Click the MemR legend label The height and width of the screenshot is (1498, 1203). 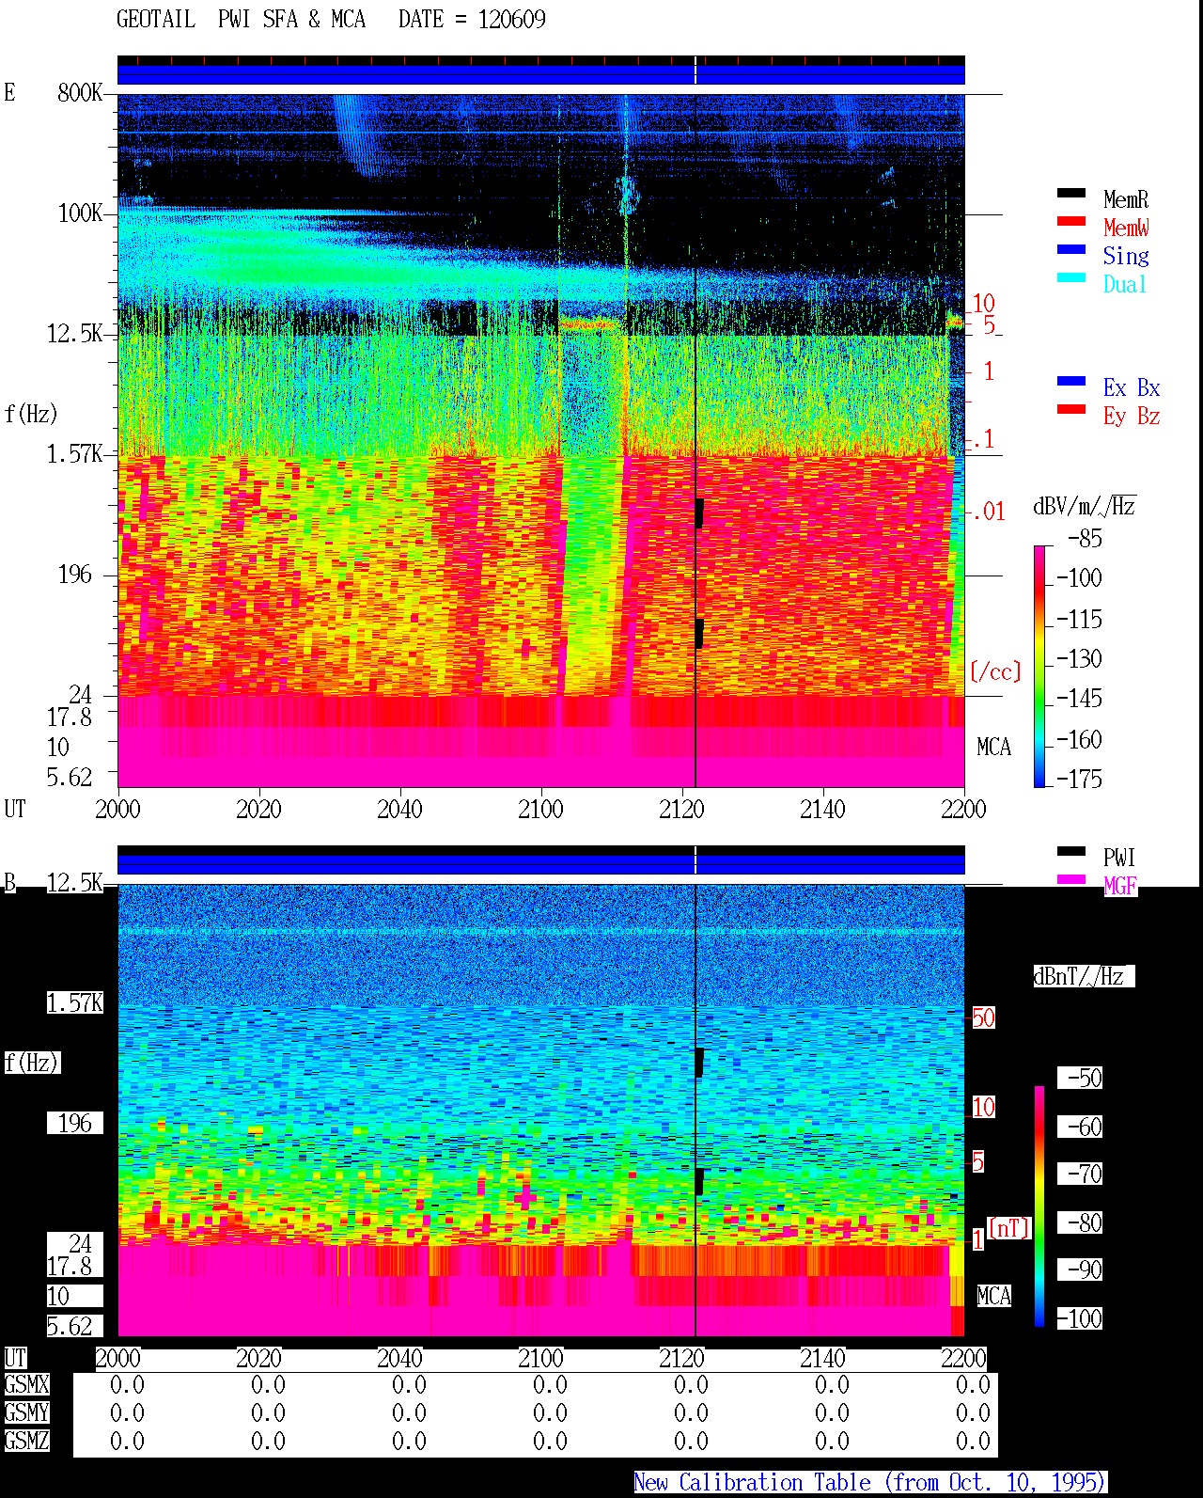tap(1126, 199)
